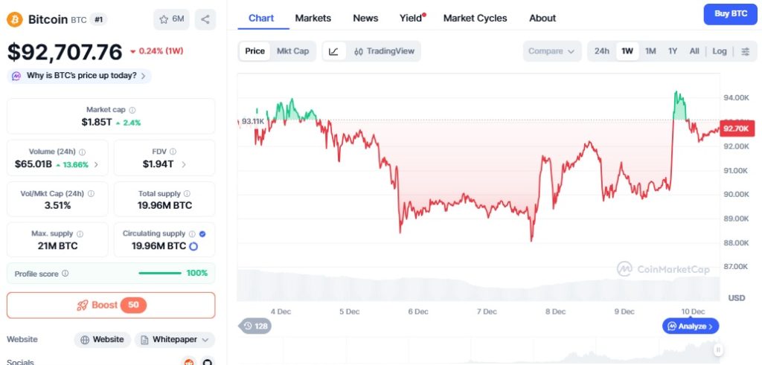Open chart settings sliders icon
Viewport: 762px width, 365px height.
[x=746, y=51]
